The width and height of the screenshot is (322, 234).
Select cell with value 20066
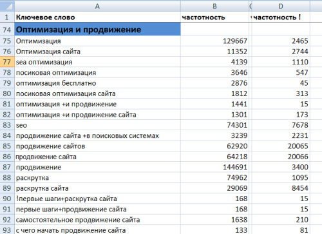pyautogui.click(x=281, y=157)
